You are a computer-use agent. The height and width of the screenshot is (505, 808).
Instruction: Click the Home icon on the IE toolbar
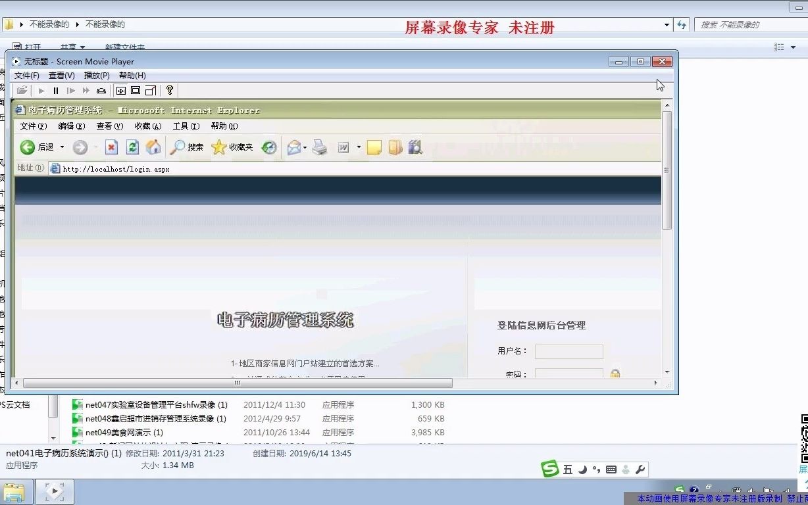tap(151, 147)
